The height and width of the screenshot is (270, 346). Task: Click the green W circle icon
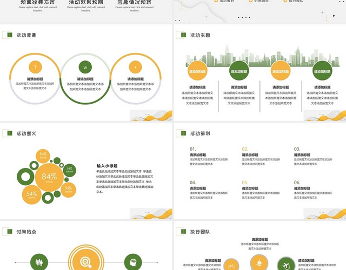pyautogui.click(x=85, y=67)
